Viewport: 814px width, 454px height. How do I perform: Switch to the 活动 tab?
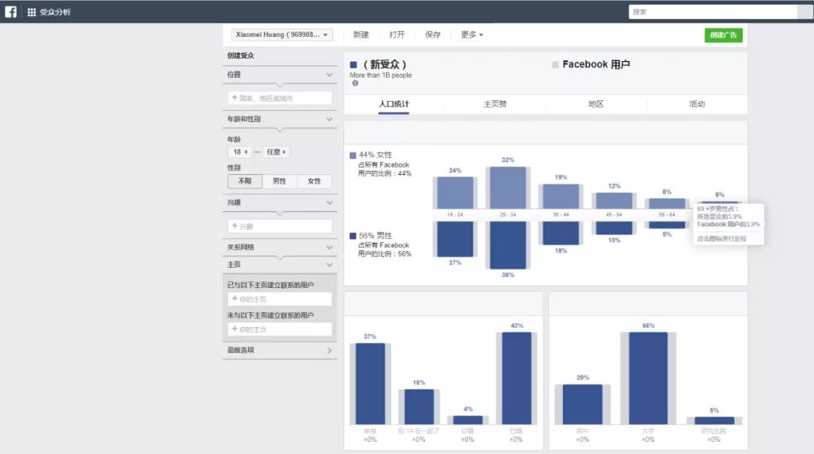[x=697, y=104]
